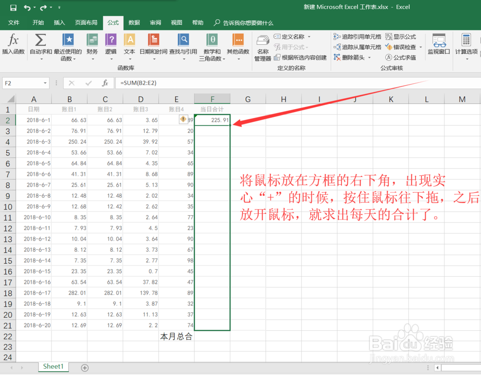This screenshot has width=481, height=375.
Task: Click the Undo arrow icon
Action: (x=27, y=8)
